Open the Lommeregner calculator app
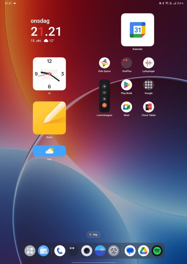 pos(104,96)
